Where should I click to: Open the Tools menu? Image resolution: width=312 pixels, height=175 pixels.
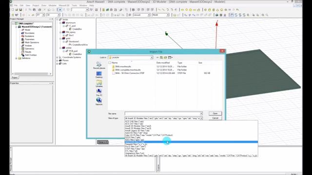coord(75,5)
